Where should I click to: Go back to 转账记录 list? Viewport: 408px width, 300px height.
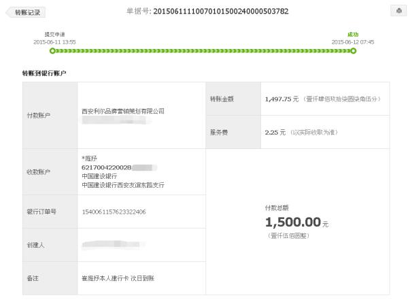pyautogui.click(x=26, y=12)
